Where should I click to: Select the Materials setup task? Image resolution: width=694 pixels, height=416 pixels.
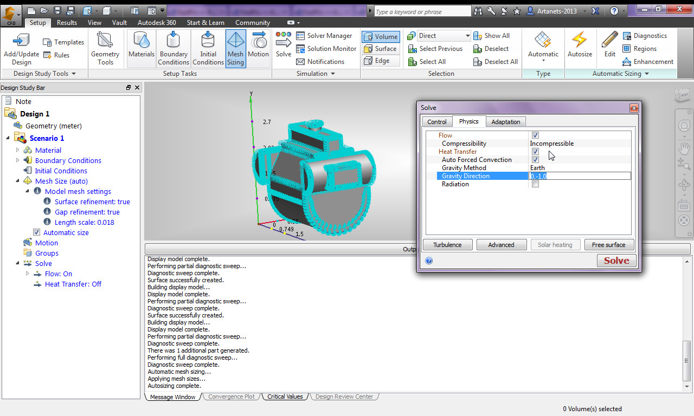142,48
